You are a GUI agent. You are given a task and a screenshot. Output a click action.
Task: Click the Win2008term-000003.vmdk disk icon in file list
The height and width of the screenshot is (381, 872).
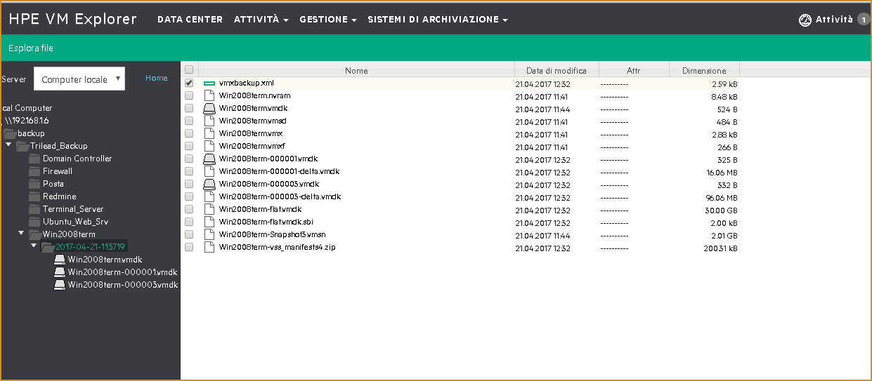pos(209,184)
